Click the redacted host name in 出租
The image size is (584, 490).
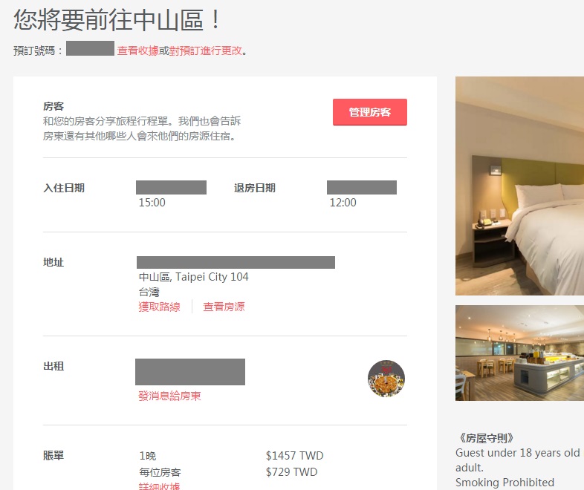click(190, 372)
